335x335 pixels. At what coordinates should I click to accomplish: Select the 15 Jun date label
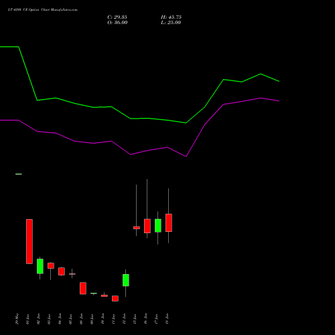pos(135,319)
